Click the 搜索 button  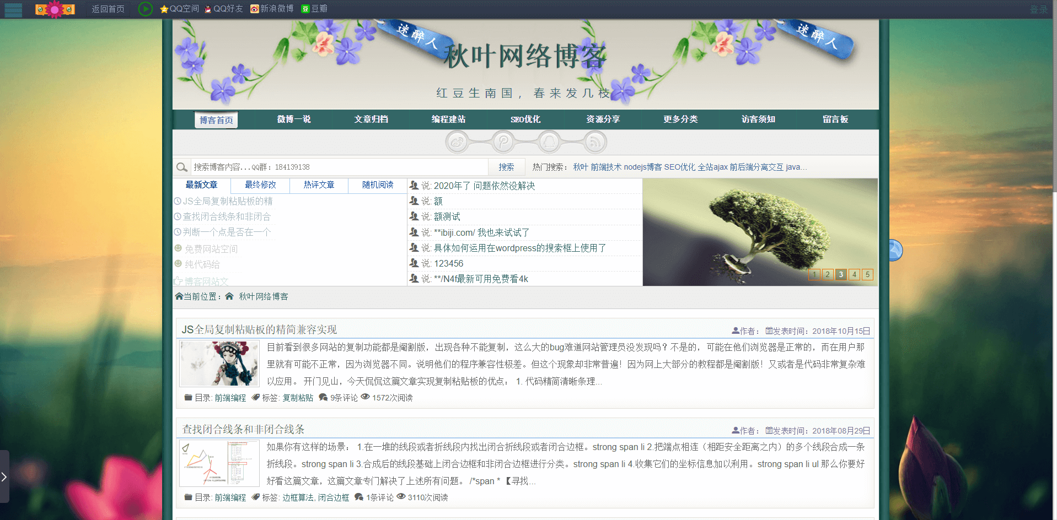(x=506, y=167)
